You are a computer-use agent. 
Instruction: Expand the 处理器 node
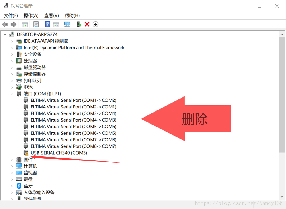click(12, 61)
